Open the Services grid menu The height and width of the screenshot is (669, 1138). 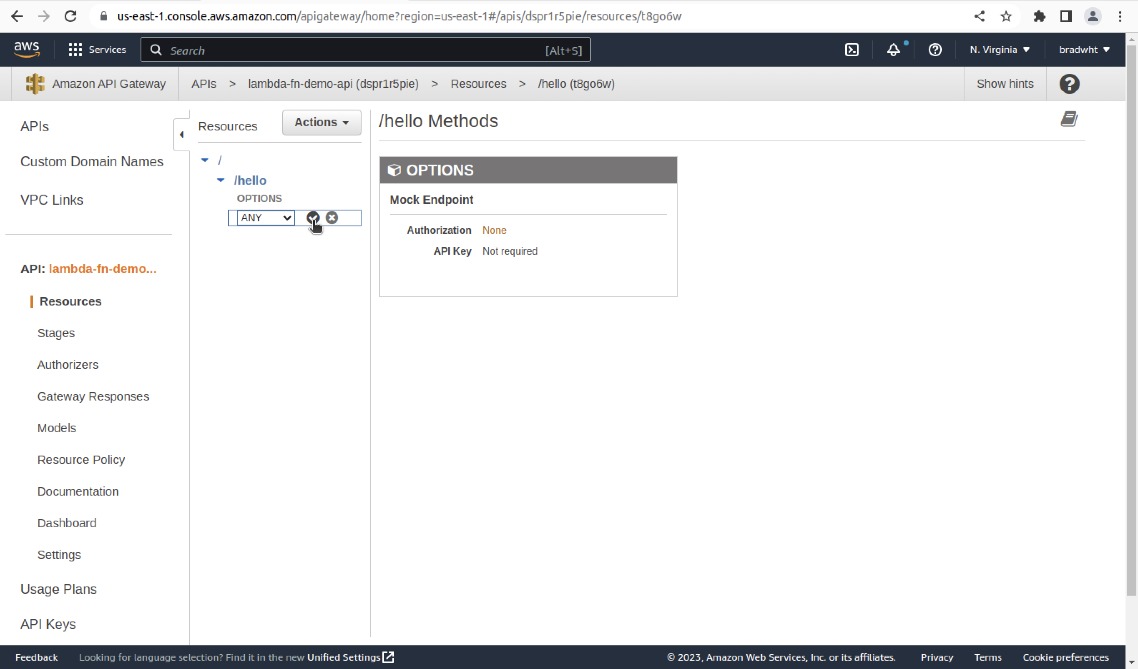point(97,50)
